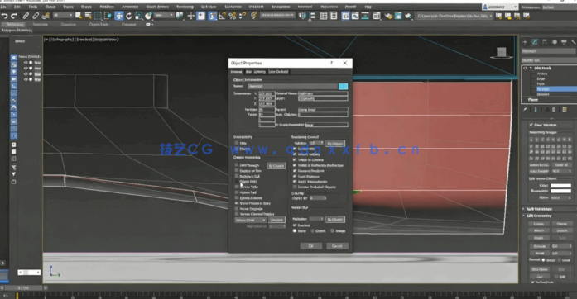577x299 pixels.
Task: Activate the Select Object tool
Action: 79,16
